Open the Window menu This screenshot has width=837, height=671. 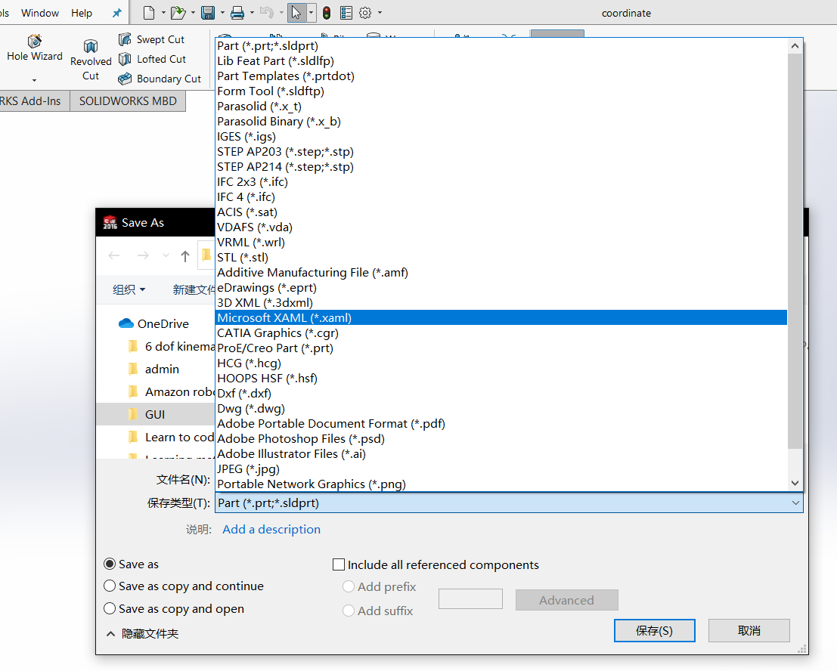[x=39, y=12]
